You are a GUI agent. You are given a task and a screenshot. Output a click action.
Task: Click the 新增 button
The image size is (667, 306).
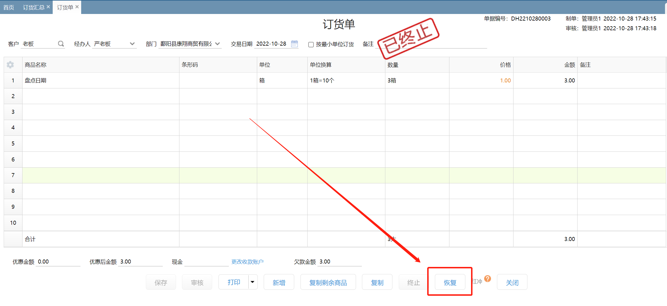coord(279,282)
